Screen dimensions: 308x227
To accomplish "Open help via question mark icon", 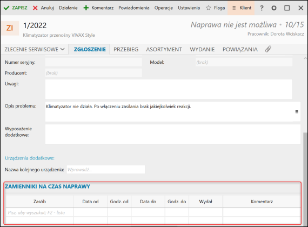I will [262, 8].
